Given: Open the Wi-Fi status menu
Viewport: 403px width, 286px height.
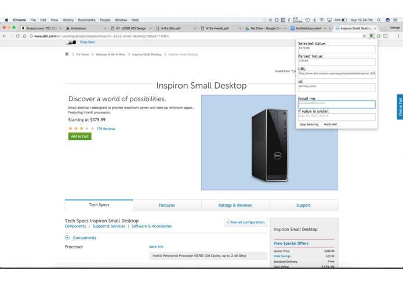Looking at the screenshot, I should (x=321, y=20).
